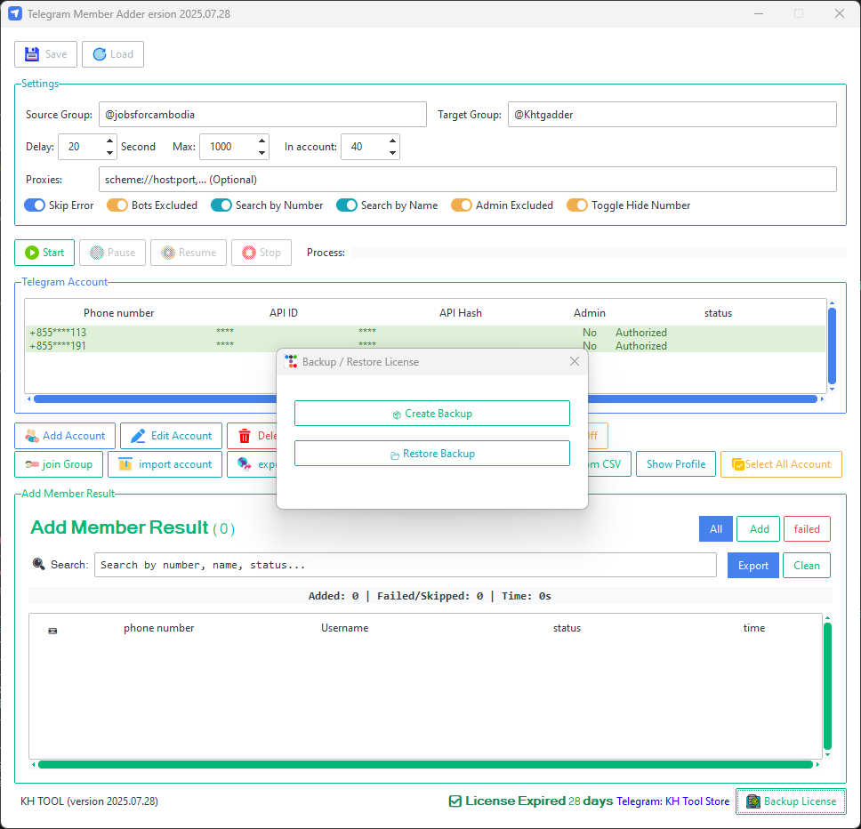Click the result table header checkbox icon
This screenshot has width=861, height=829.
(x=52, y=631)
